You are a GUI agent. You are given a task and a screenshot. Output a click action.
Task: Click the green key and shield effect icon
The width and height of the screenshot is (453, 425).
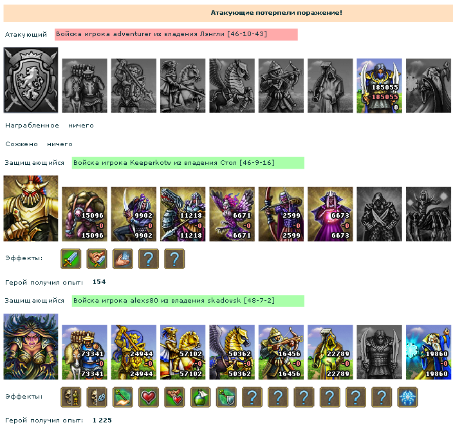pos(226,397)
